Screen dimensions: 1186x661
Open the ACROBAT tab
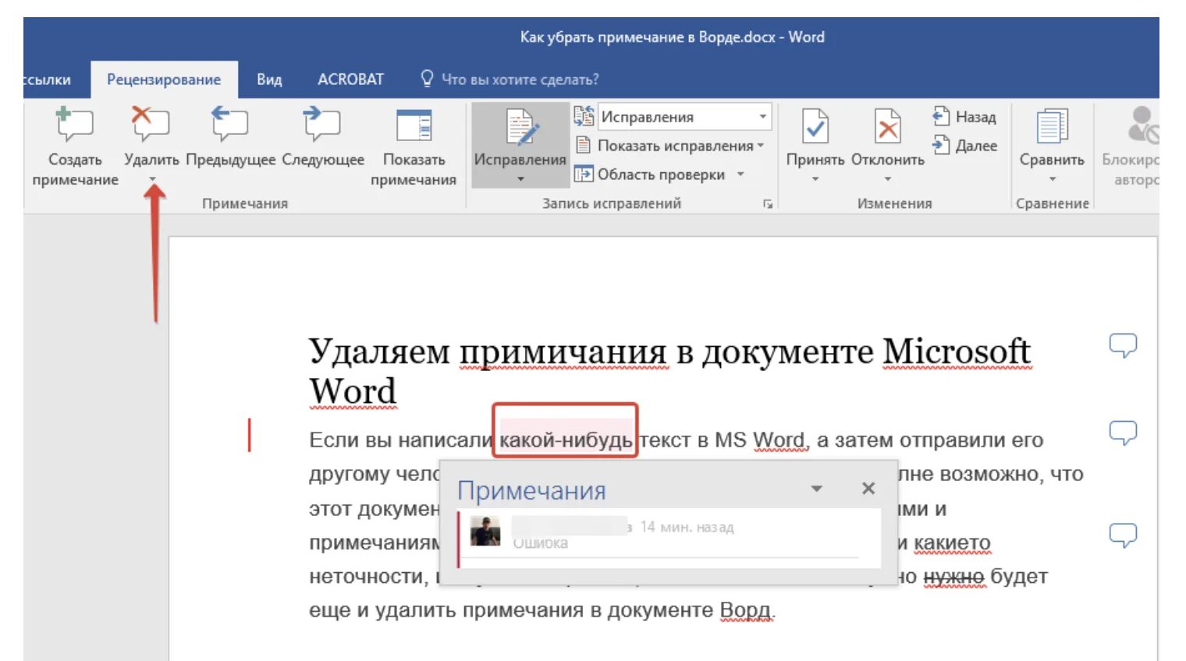(x=350, y=80)
